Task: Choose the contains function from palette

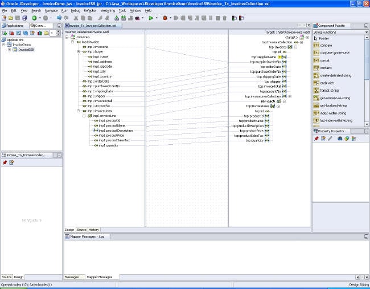Action: [326, 68]
